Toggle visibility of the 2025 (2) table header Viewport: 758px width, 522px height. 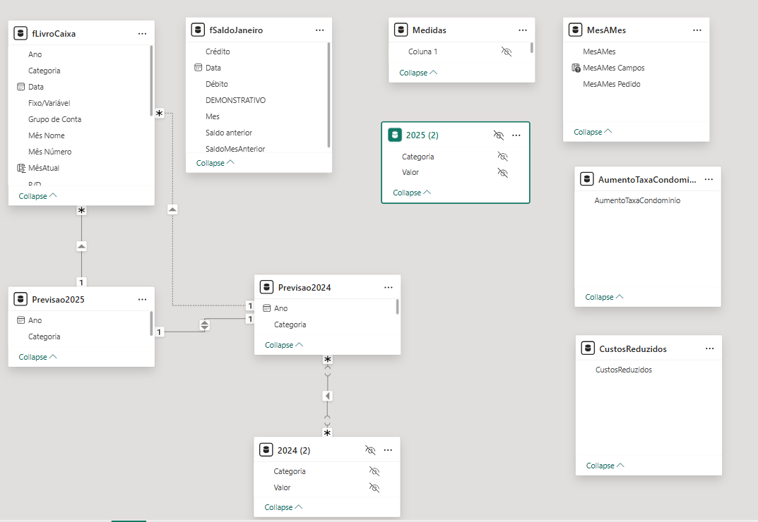click(x=499, y=135)
